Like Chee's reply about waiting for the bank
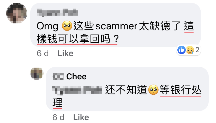The height and width of the screenshot is (123, 216). [81, 117]
